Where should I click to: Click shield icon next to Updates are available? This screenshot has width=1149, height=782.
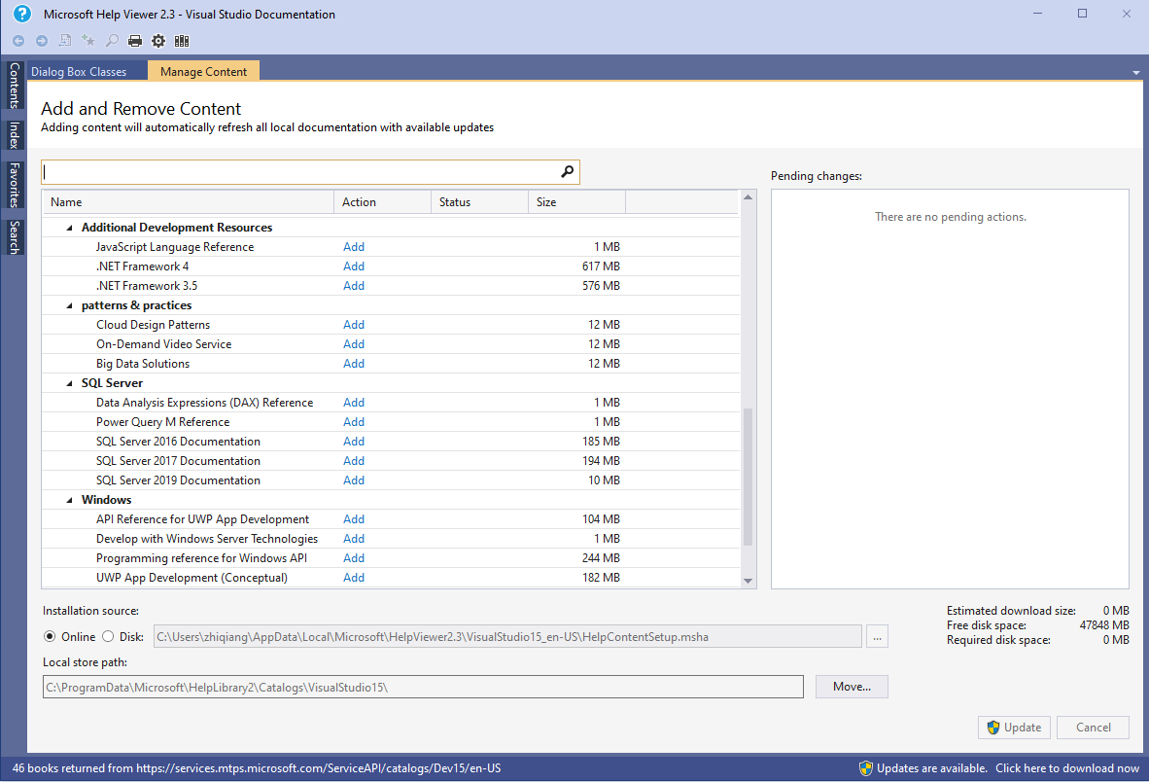point(865,768)
